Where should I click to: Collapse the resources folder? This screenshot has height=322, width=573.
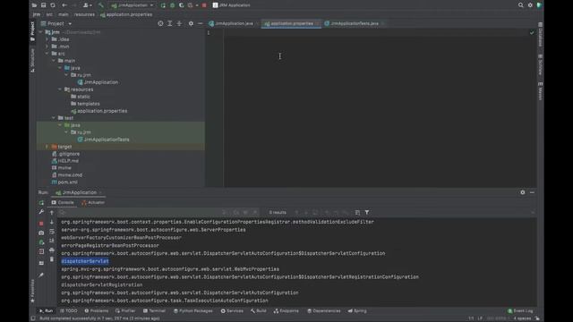click(60, 89)
